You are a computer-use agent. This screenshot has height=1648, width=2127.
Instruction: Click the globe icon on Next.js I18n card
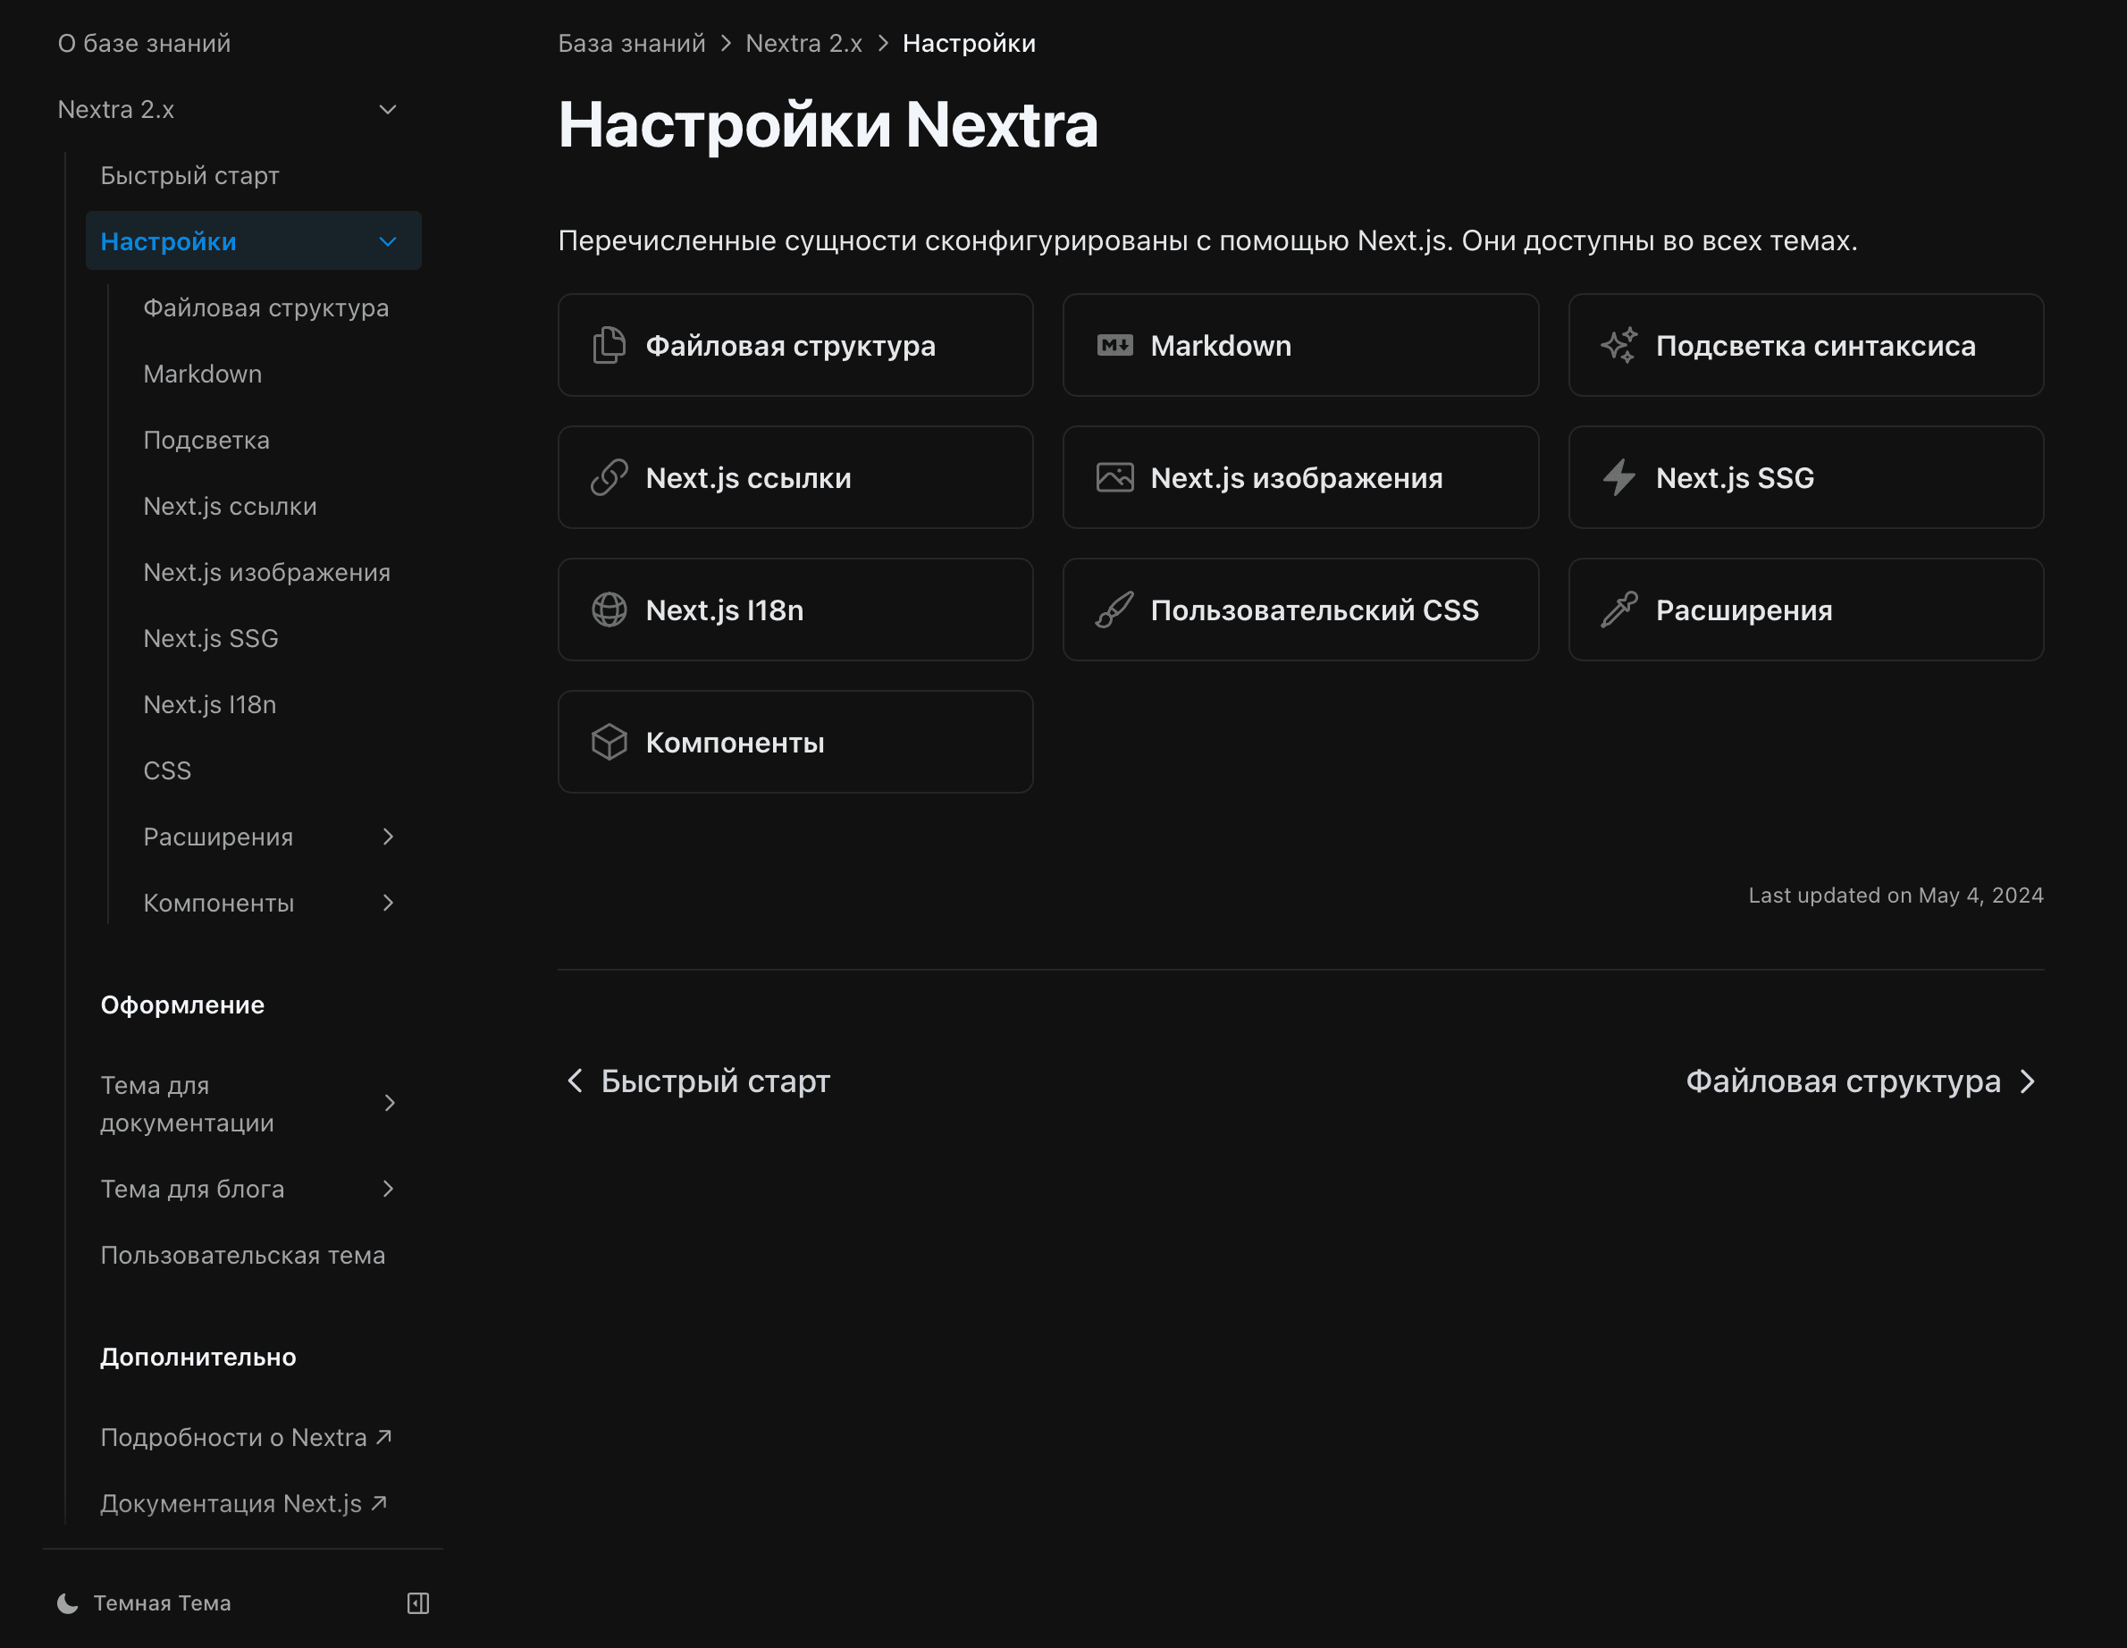609,610
